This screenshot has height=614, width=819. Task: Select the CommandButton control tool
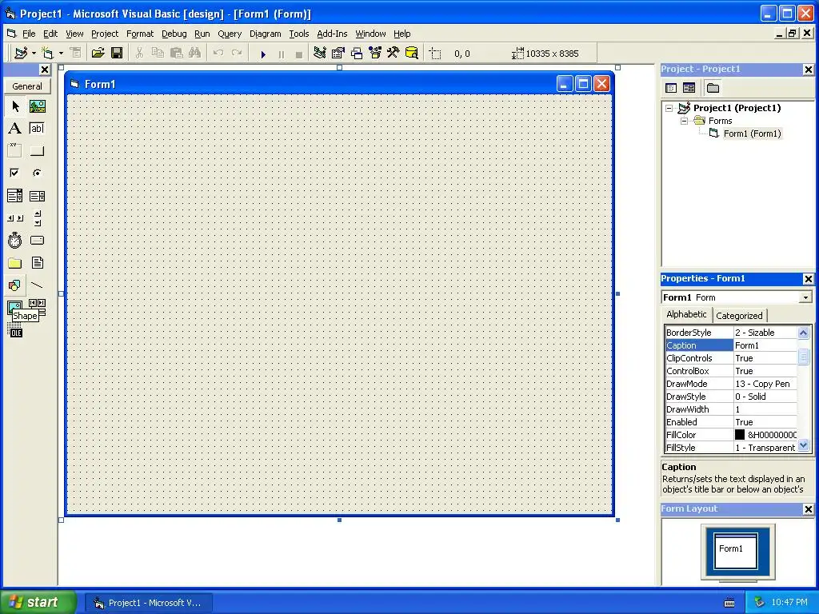37,151
